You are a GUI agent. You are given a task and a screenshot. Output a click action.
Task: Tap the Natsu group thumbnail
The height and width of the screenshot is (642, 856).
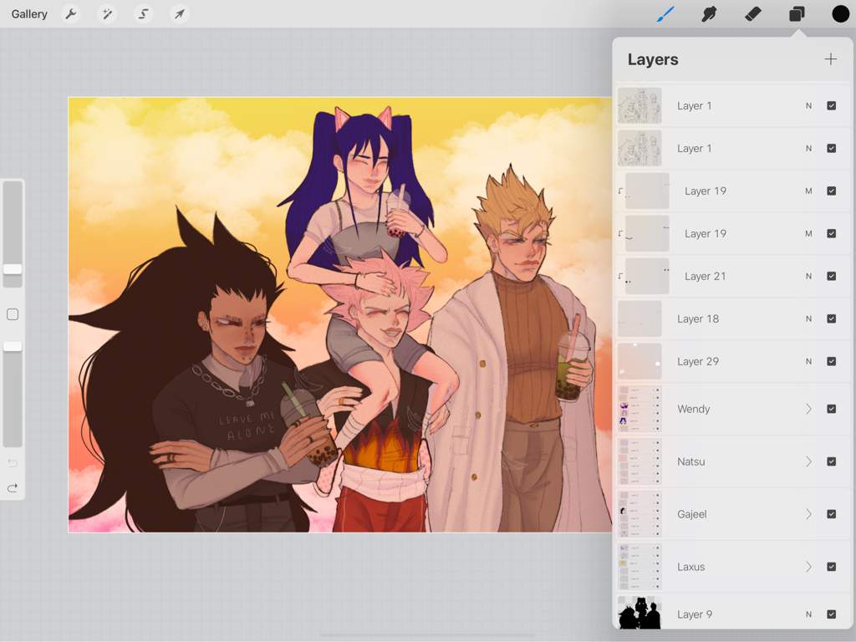(639, 461)
